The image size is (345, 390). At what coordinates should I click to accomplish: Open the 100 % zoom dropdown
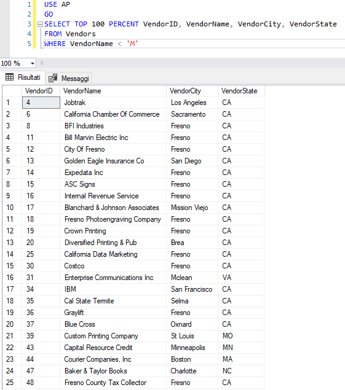pos(33,63)
